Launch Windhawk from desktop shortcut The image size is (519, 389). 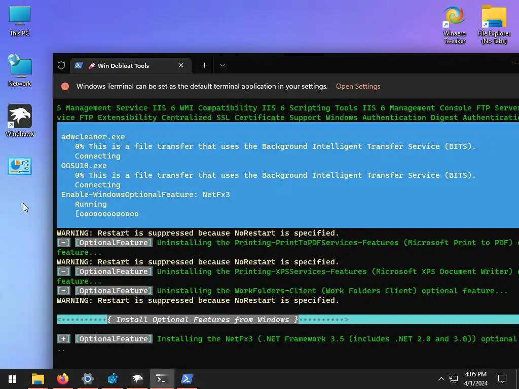pos(20,121)
